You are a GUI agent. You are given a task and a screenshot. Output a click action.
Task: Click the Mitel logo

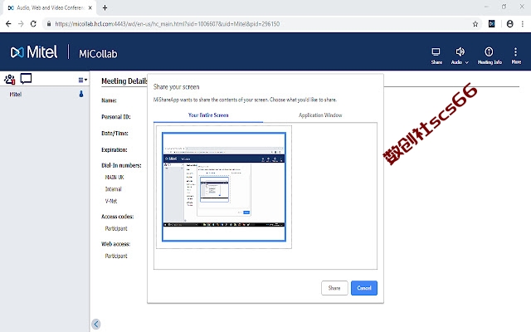tap(34, 52)
